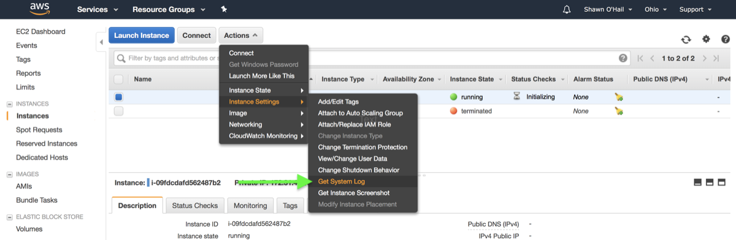Click the Launch Instance button
Viewport: 736px width, 240px height.
point(142,36)
